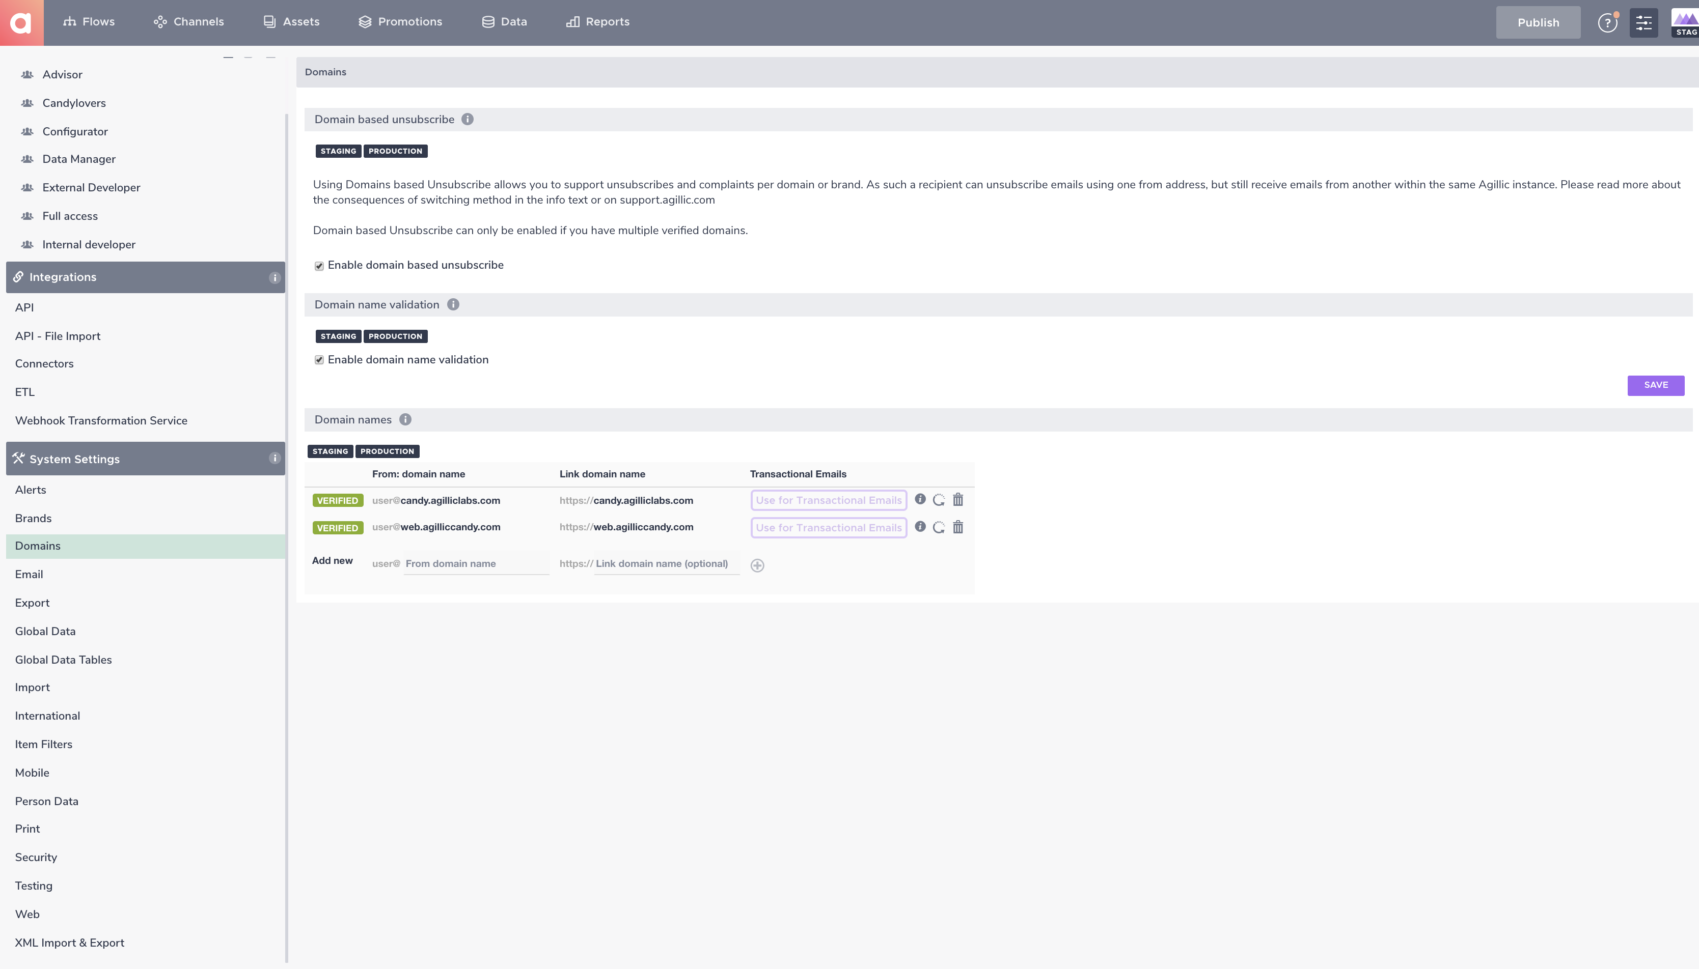Open the settings sliders icon
1699x969 pixels.
coord(1643,22)
